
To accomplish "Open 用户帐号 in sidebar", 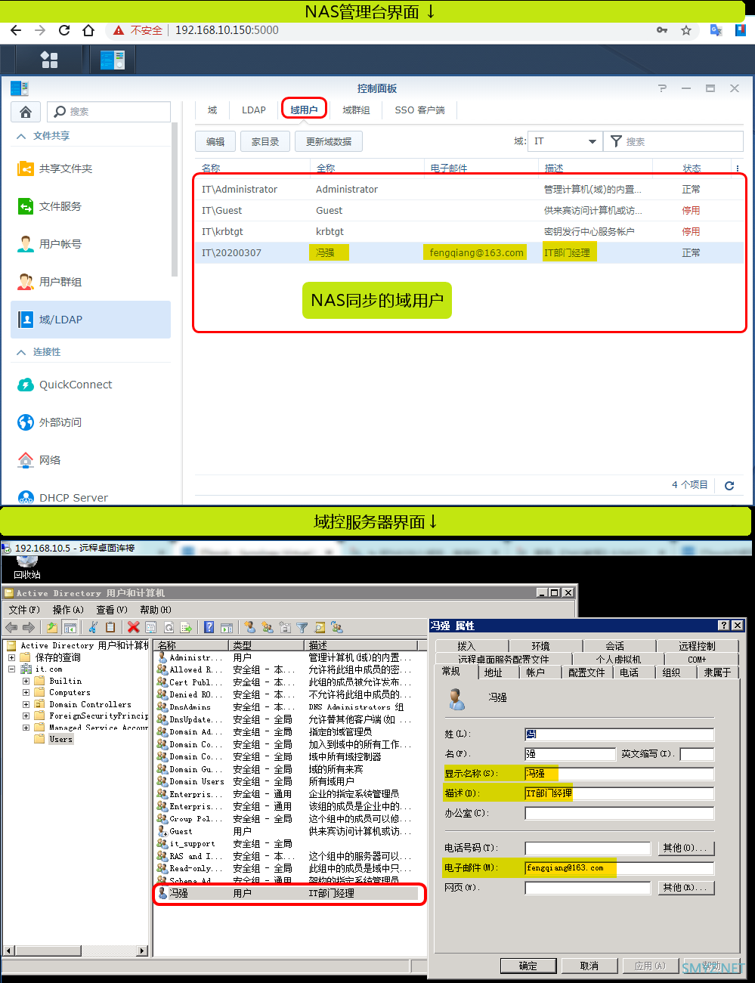I will (x=91, y=244).
